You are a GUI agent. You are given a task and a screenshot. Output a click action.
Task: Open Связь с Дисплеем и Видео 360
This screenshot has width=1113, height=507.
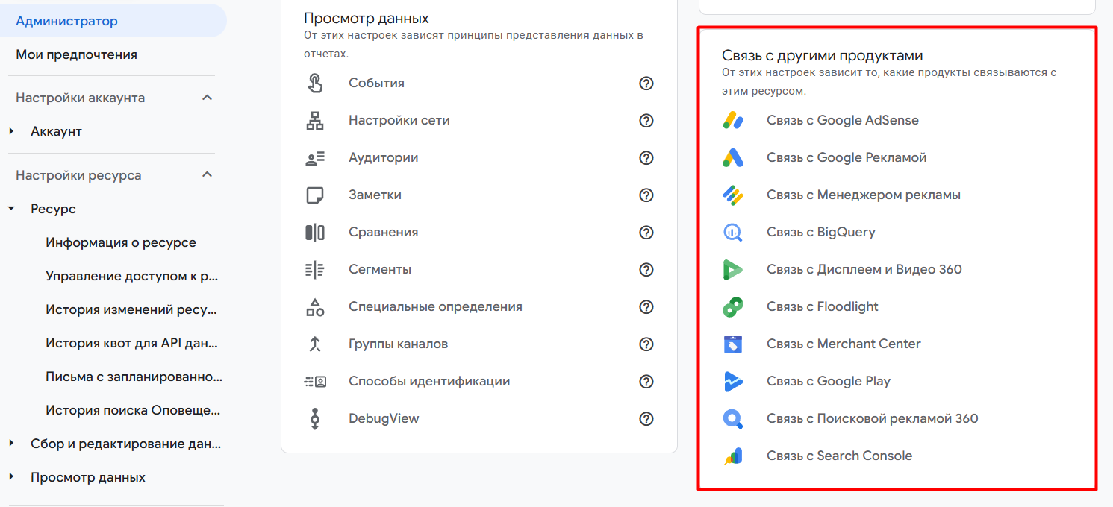(x=864, y=269)
